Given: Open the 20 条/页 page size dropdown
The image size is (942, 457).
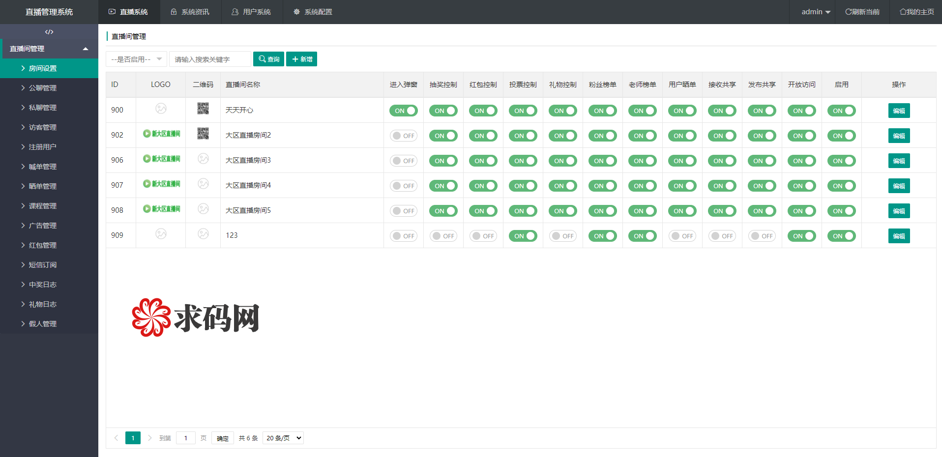Looking at the screenshot, I should click(x=283, y=438).
